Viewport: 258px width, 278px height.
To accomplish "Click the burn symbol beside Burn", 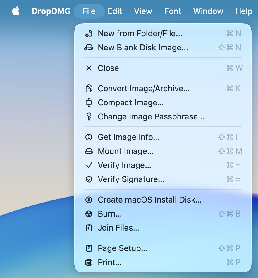I will (89, 214).
